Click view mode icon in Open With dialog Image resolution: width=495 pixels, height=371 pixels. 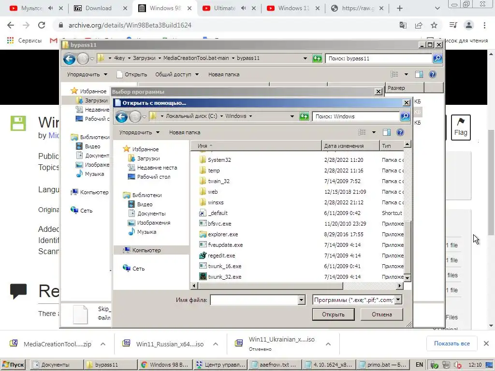[x=362, y=132]
